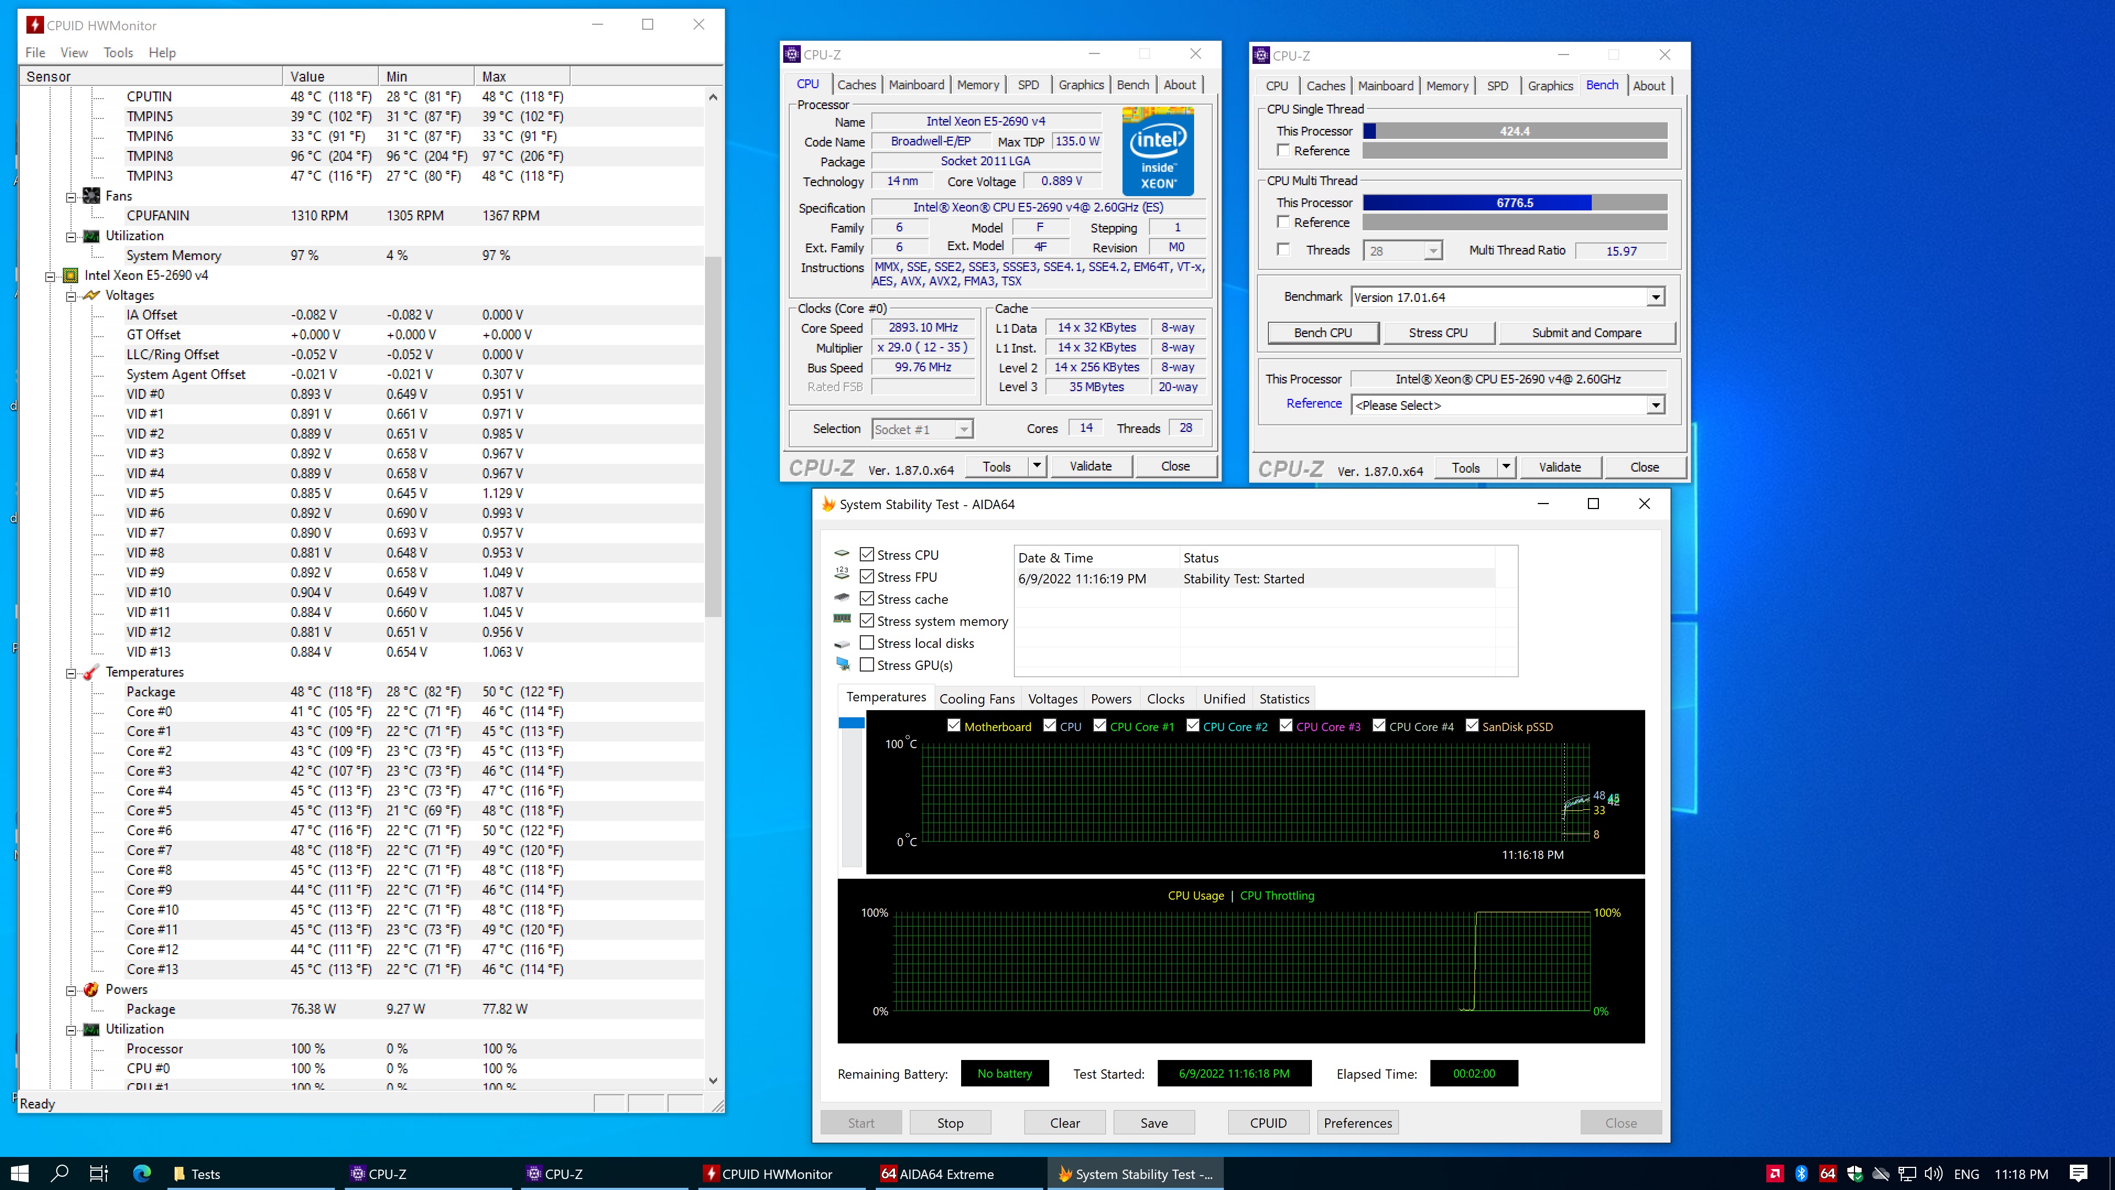This screenshot has width=2115, height=1190.
Task: Click HWMonitor vertical scrollbar down arrow
Action: pos(713,1081)
